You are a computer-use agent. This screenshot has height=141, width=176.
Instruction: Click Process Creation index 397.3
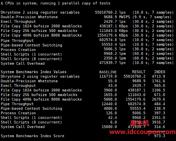tap(160, 113)
